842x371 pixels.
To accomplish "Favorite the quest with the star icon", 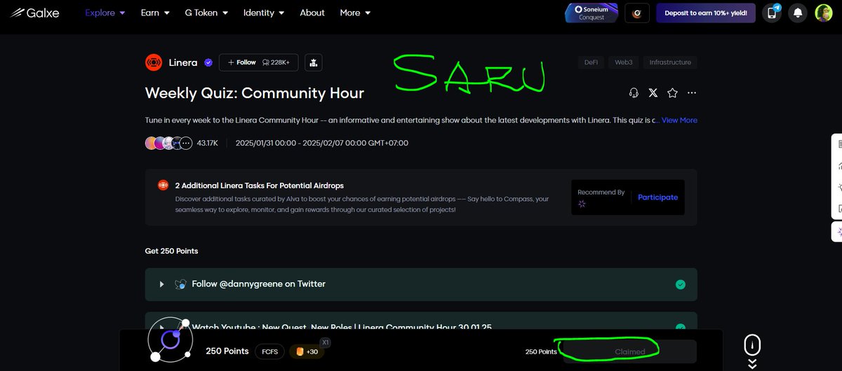I will [x=672, y=93].
